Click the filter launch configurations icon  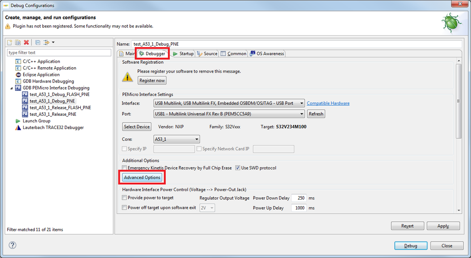46,42
